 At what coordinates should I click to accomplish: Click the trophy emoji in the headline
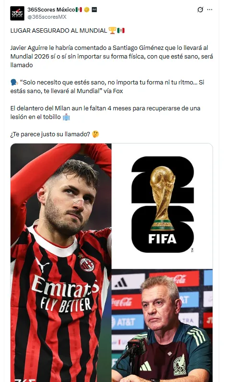(112, 30)
